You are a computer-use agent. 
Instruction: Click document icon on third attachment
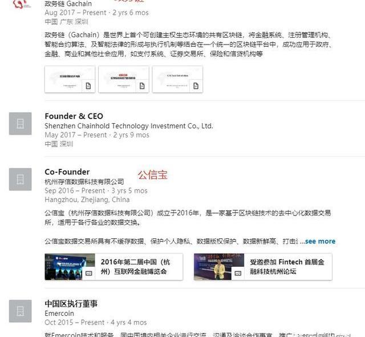tap(196, 86)
